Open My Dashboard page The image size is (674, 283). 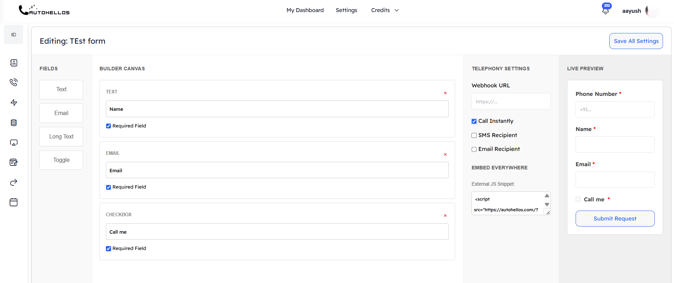click(305, 10)
